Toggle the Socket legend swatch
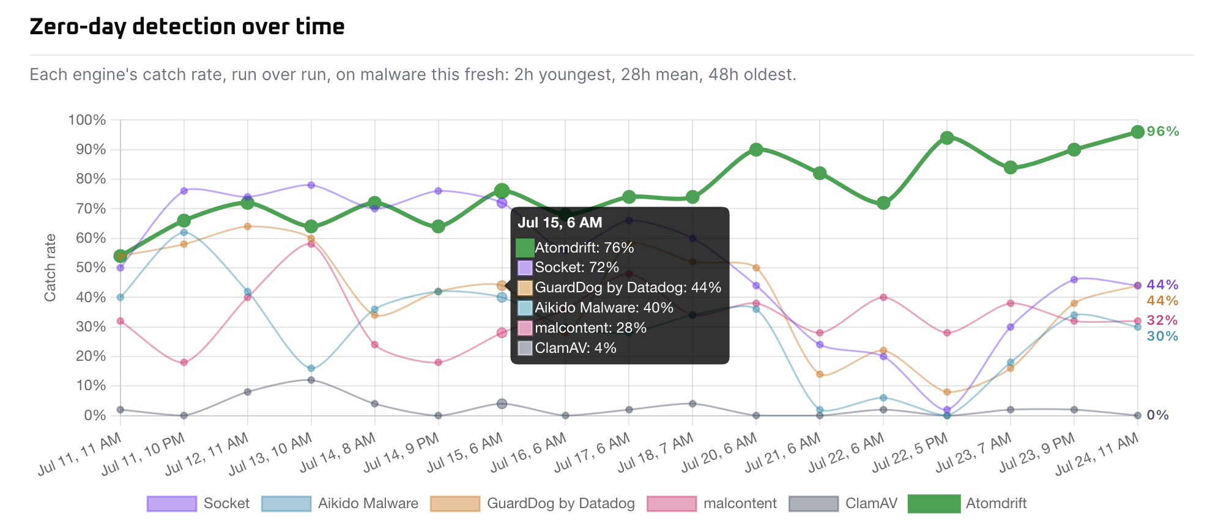Viewport: 1210px width, 532px height. pyautogui.click(x=172, y=503)
